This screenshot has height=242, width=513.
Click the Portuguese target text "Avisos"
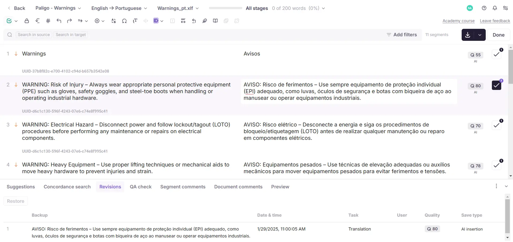point(252,54)
